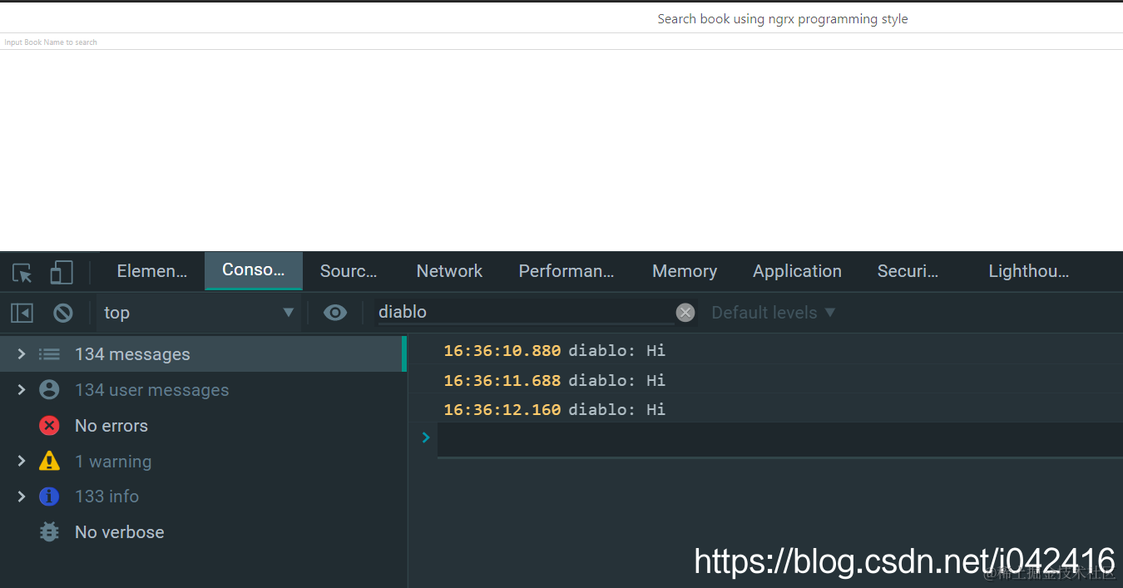Expand the 1 warning group arrow
This screenshot has height=588, width=1123.
(22, 461)
